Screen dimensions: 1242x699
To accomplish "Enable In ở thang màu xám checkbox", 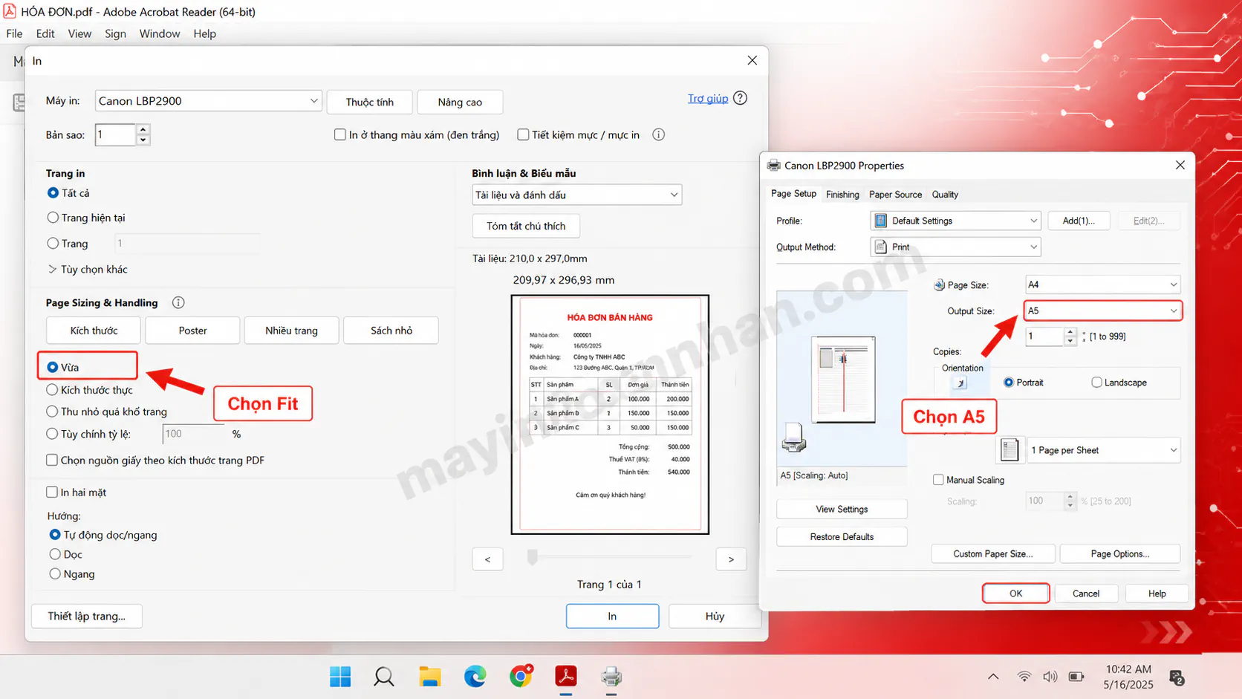I will coord(340,134).
